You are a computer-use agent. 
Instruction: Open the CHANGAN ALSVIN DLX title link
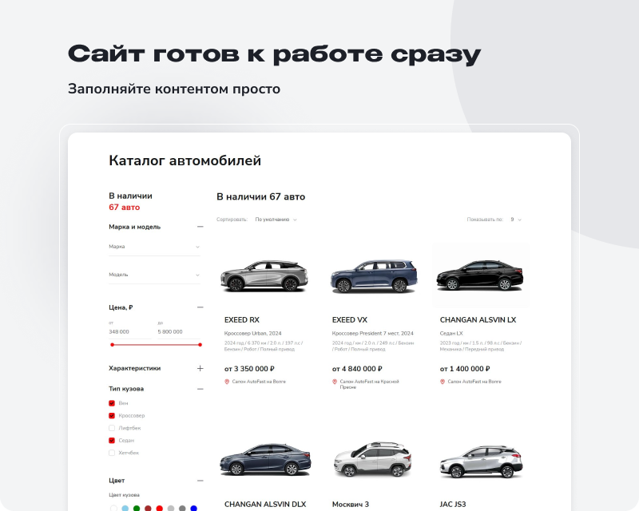coord(265,504)
